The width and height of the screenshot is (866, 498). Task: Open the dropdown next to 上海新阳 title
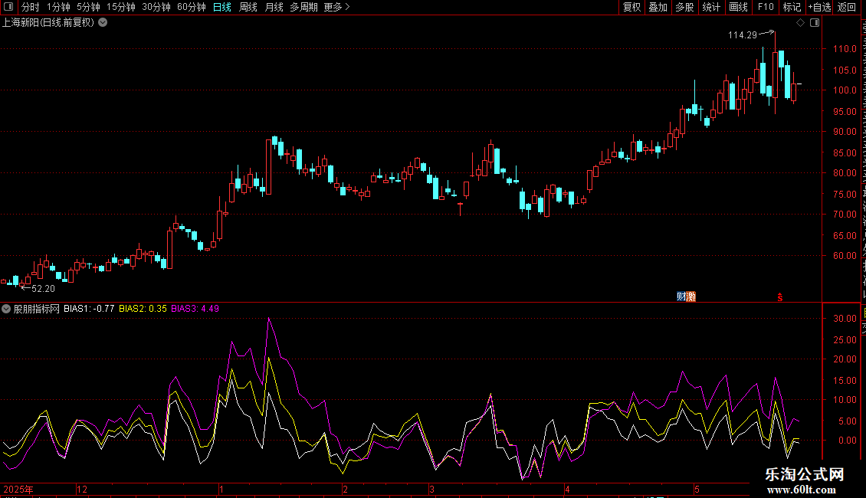(103, 23)
